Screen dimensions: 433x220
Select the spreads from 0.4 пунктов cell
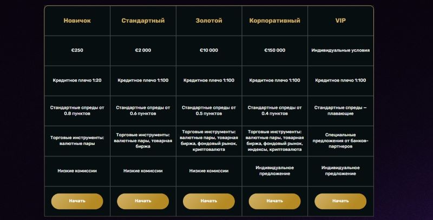pyautogui.click(x=274, y=111)
